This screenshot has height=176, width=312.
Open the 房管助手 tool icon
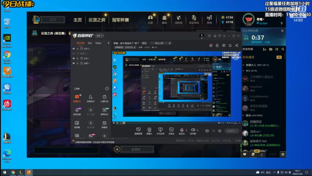[x=90, y=99]
